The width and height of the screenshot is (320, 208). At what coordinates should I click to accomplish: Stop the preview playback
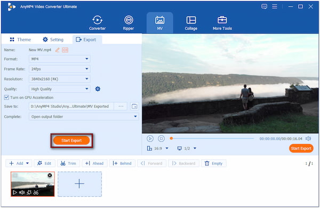point(161,139)
